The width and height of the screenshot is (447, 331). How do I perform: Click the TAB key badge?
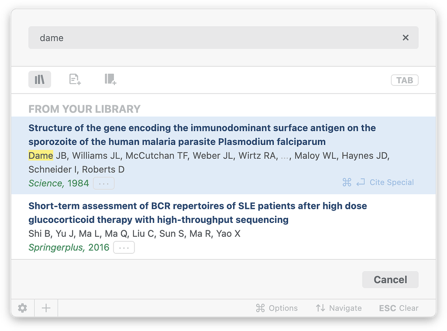pos(404,80)
